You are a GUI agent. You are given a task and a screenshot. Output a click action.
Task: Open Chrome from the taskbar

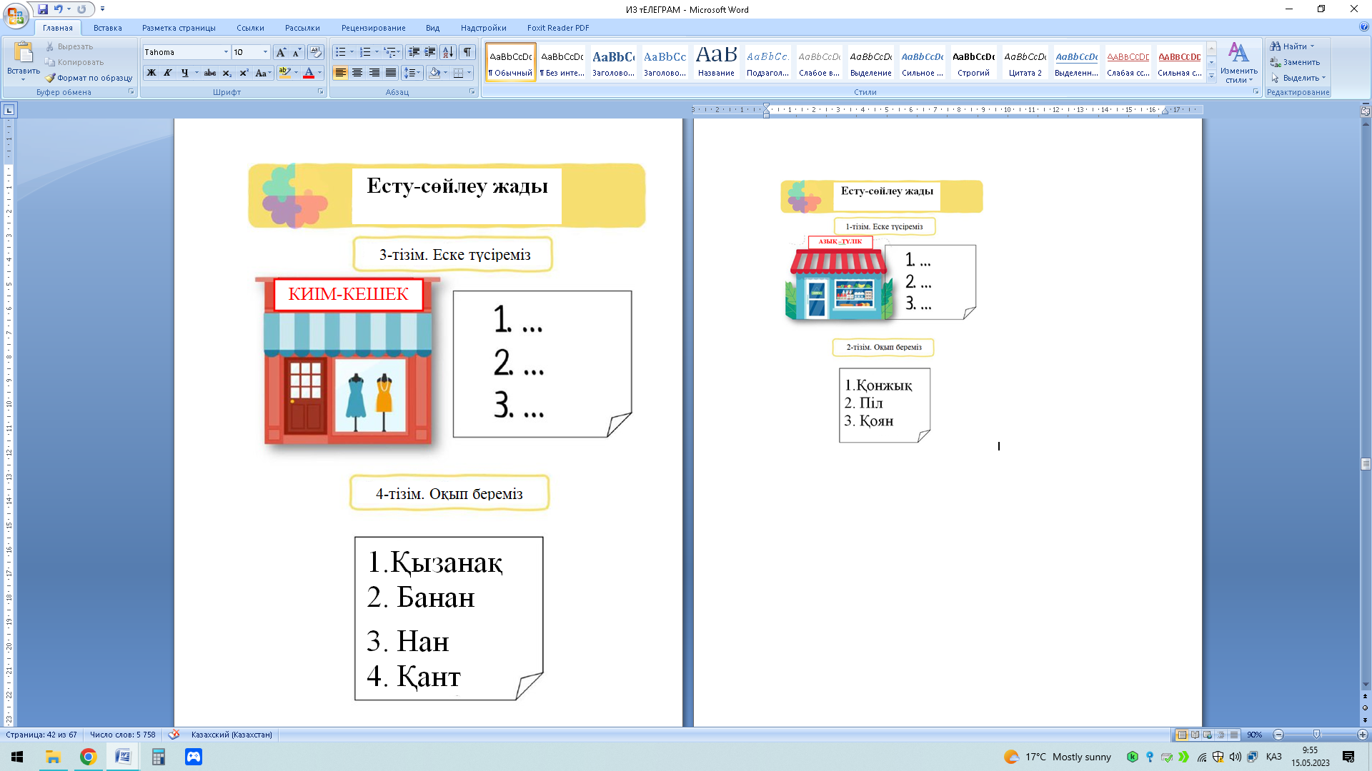point(88,757)
